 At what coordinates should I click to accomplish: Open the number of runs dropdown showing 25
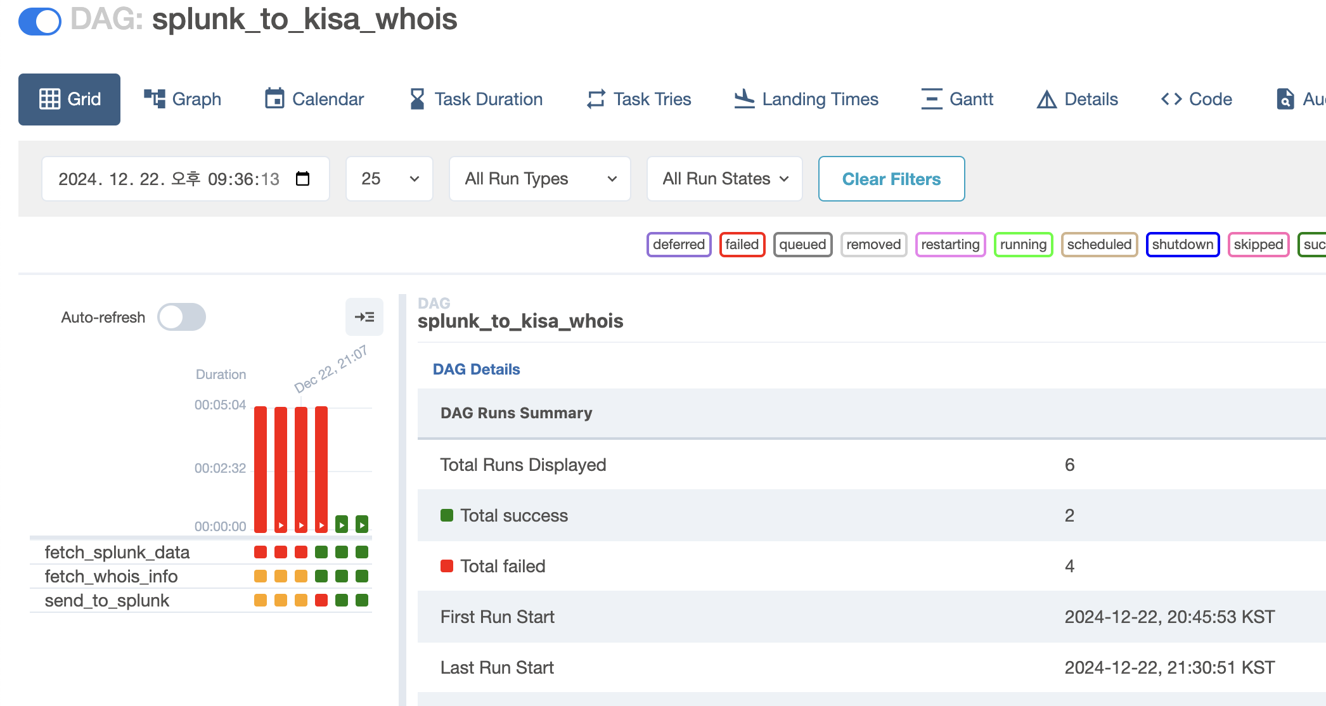click(x=389, y=179)
